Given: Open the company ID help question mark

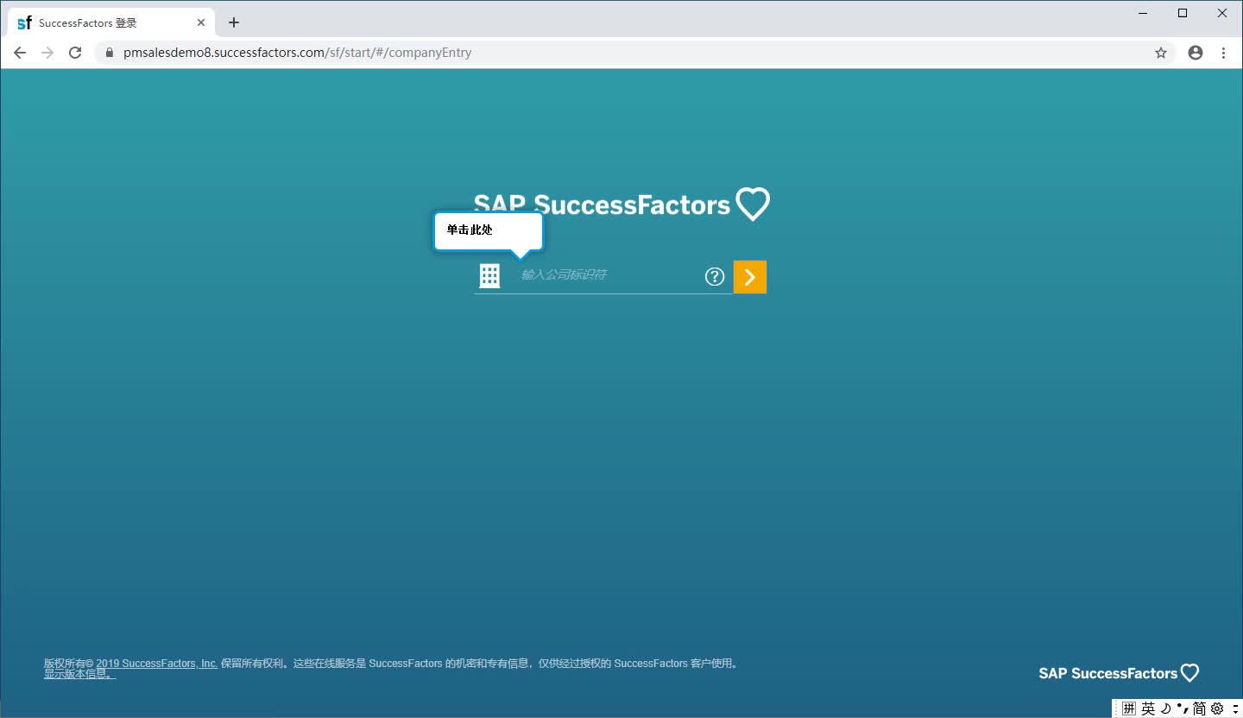Looking at the screenshot, I should click(x=715, y=276).
